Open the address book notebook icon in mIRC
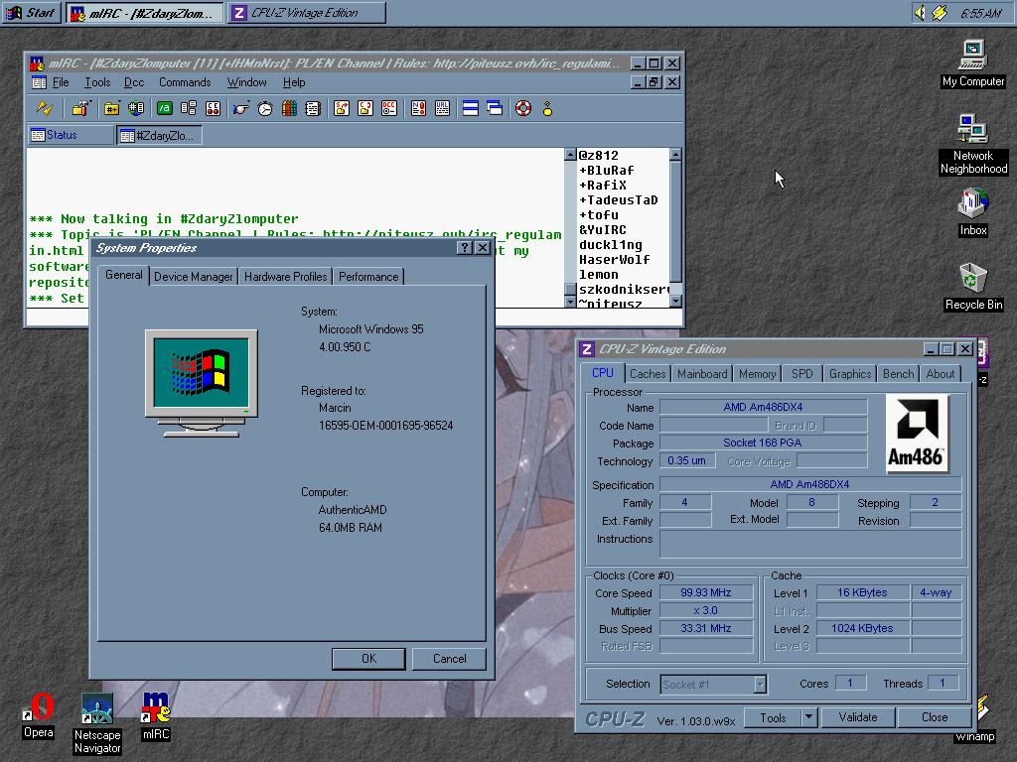 coord(313,108)
